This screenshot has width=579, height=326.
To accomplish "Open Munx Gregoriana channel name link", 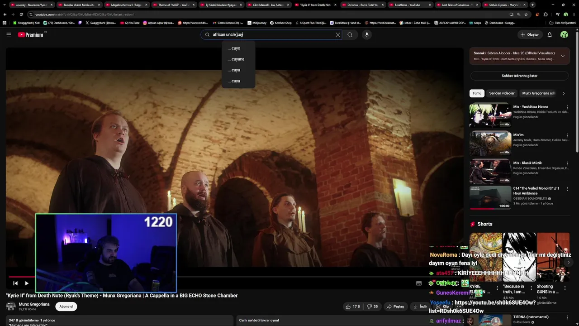I will tap(34, 304).
